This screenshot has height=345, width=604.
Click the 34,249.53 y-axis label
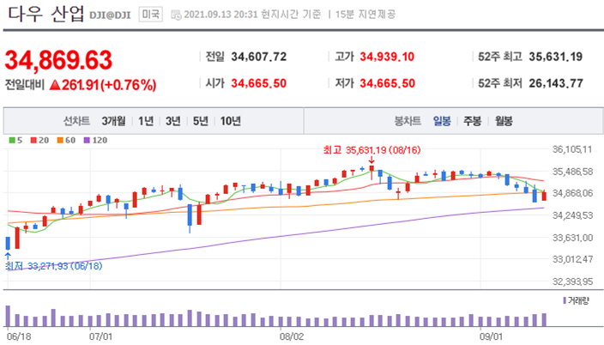572,215
